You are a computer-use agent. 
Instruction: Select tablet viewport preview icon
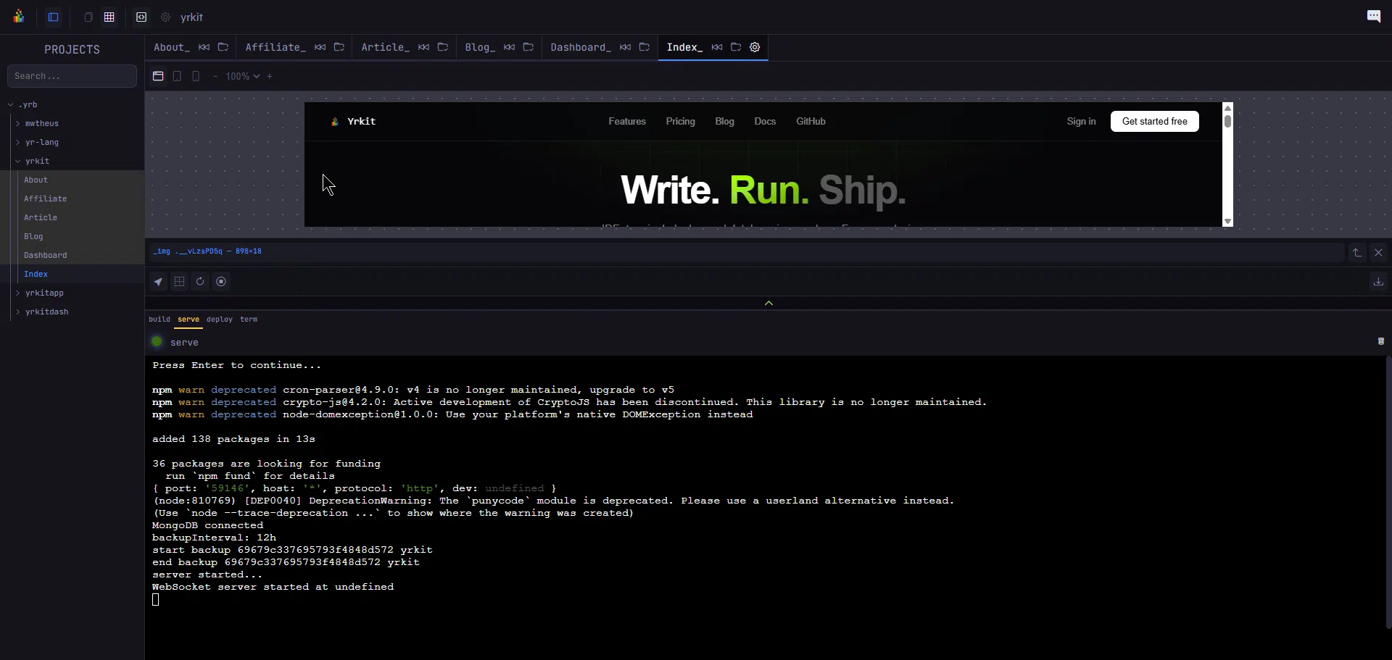coord(177,76)
